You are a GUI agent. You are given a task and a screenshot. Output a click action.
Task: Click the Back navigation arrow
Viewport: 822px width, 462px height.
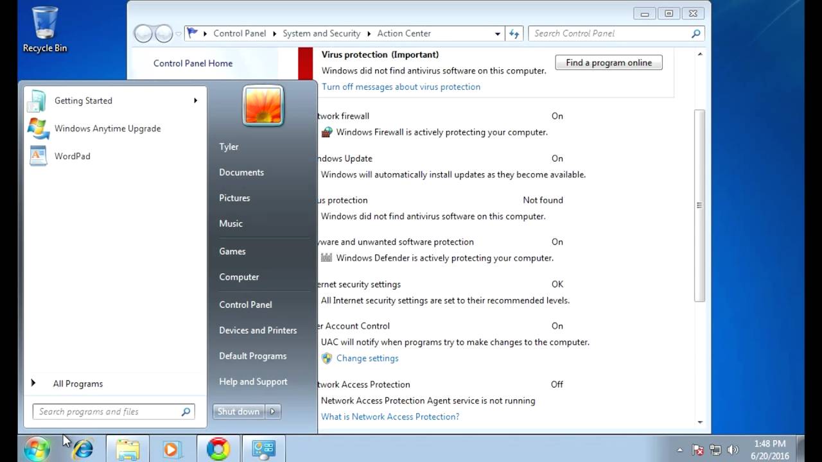(x=143, y=33)
